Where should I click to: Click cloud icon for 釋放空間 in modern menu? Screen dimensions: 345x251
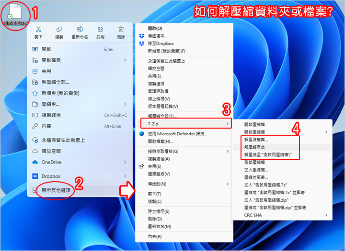point(35,151)
